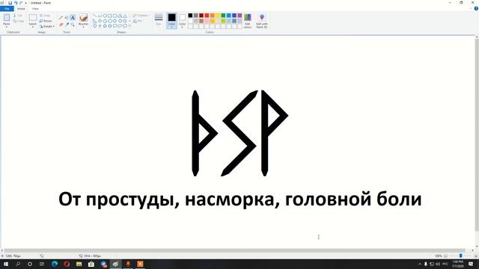Select the Fill with color bucket tool

67,18
